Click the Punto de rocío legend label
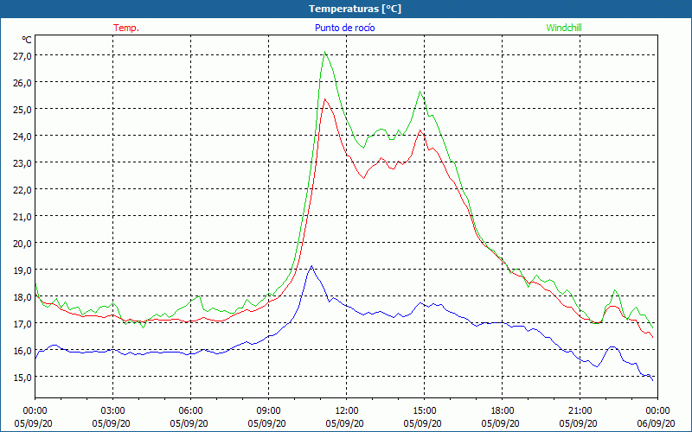The width and height of the screenshot is (692, 432). pyautogui.click(x=344, y=28)
